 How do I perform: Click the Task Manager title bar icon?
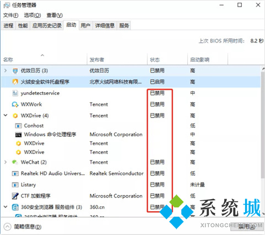(x=7, y=6)
